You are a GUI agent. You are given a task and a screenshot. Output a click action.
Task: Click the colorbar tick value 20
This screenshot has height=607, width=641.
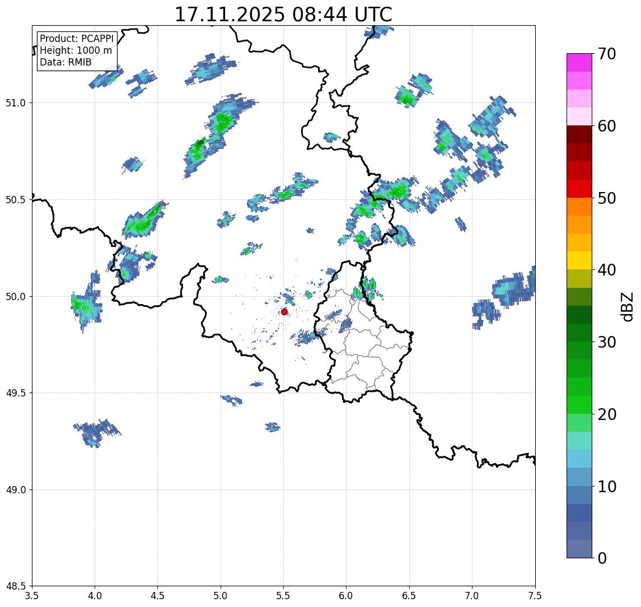607,414
